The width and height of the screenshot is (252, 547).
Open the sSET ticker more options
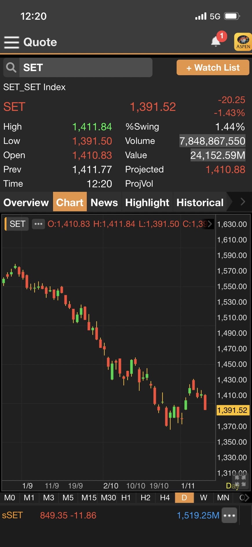[x=229, y=515]
